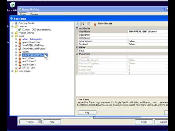Edit the User Name value SHARPERLIGHT\Guests

[x=148, y=32]
